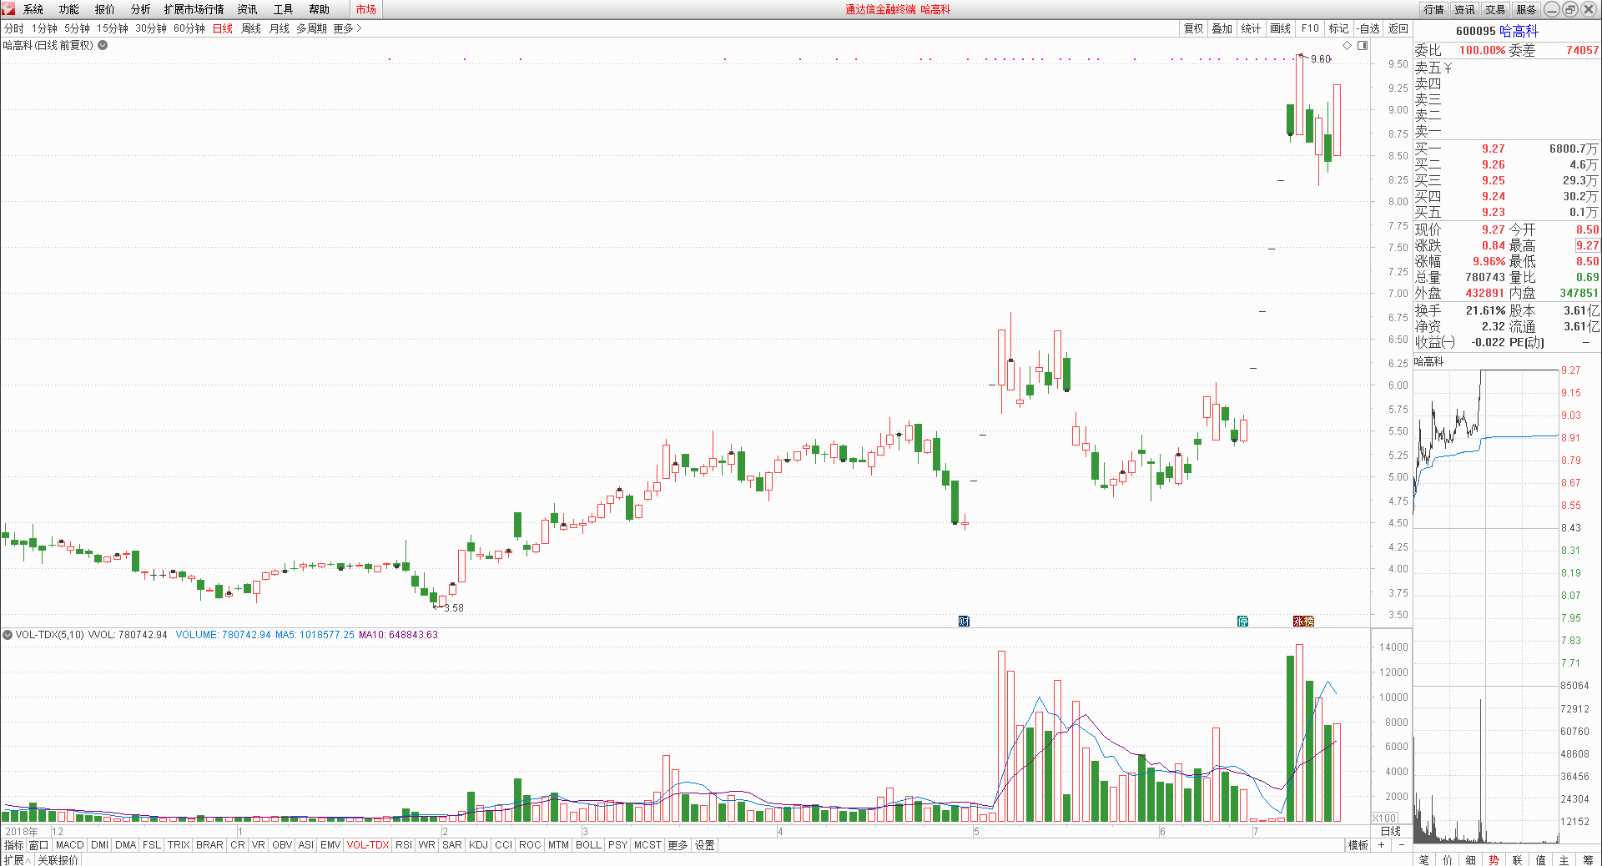Open the F10 company info
1602x866 pixels.
pos(1310,28)
